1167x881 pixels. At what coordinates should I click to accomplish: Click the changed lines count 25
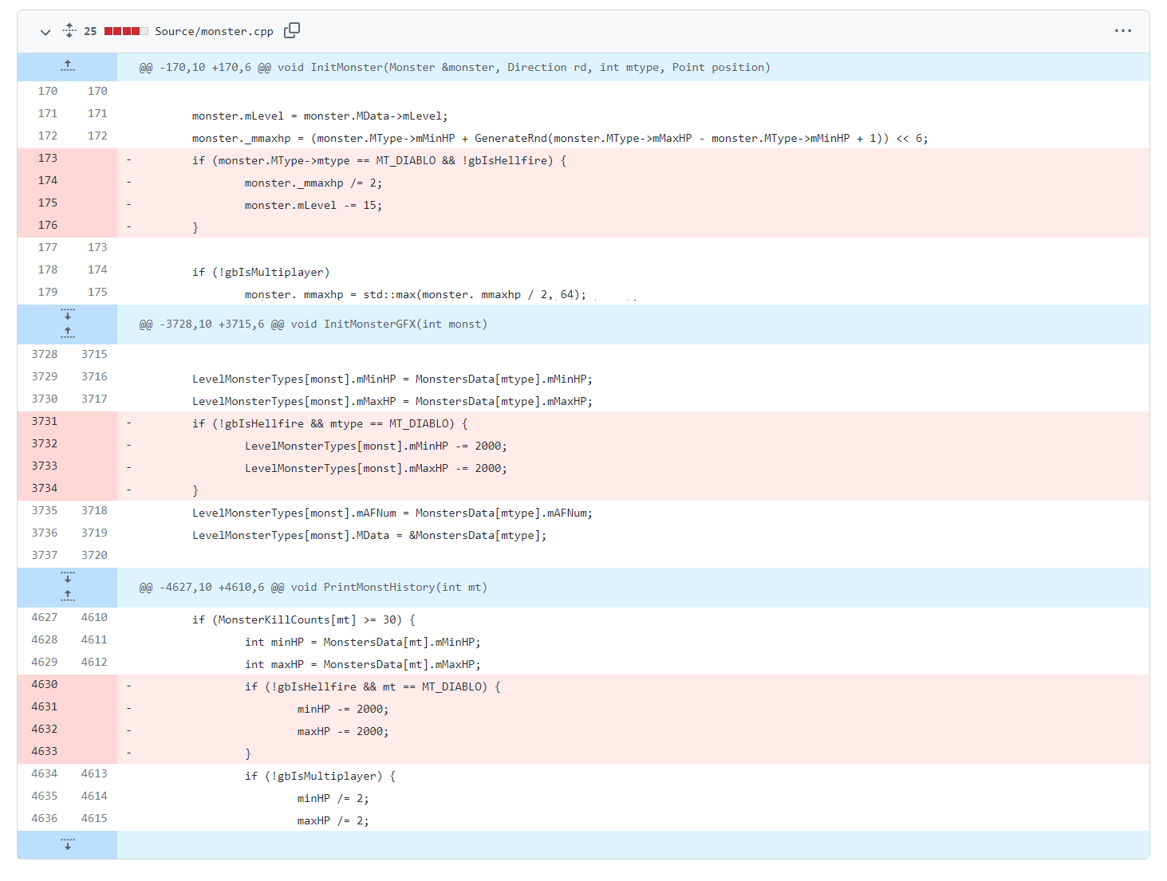[x=90, y=30]
